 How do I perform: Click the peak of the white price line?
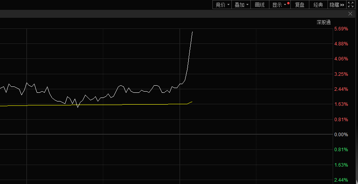(192, 32)
